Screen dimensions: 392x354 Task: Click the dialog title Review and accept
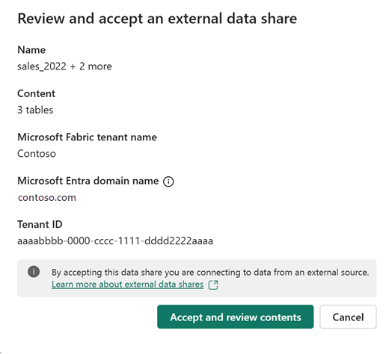coord(157,19)
